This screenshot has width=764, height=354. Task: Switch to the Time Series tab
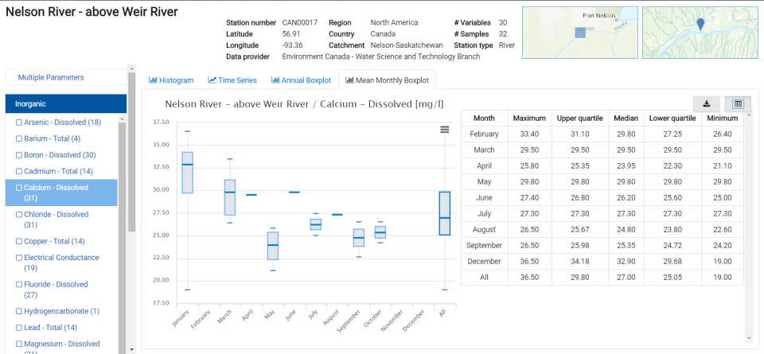tap(232, 80)
